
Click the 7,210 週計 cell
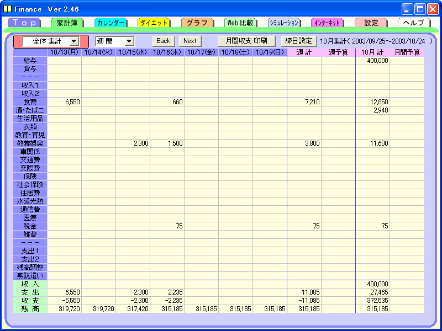[x=304, y=102]
